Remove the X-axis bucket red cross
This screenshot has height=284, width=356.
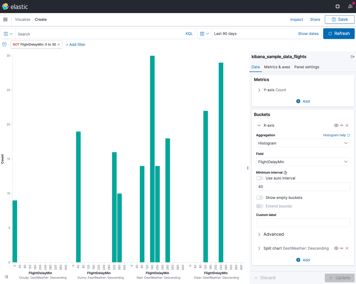[x=347, y=125]
